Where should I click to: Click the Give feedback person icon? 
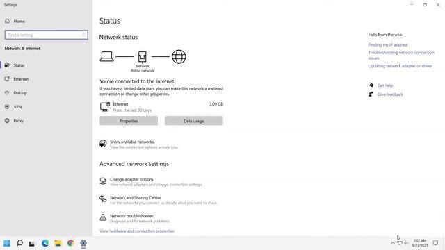[371, 94]
